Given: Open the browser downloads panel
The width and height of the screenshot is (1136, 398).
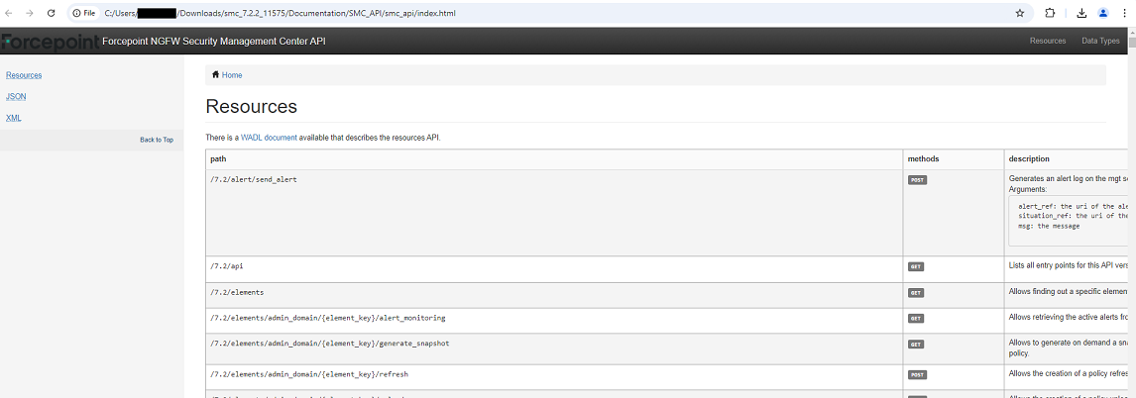Looking at the screenshot, I should click(1080, 13).
